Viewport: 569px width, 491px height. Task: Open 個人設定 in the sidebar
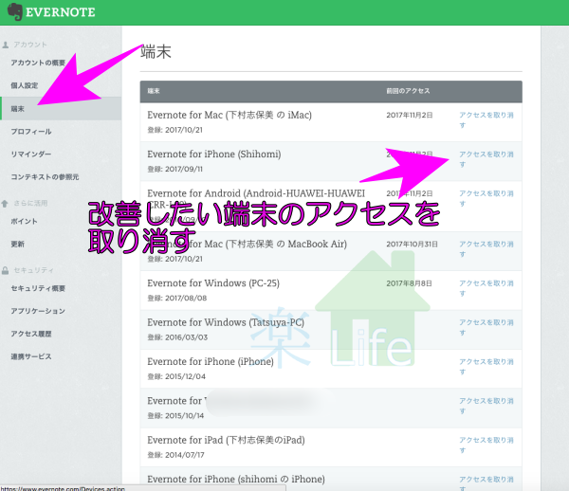tap(25, 85)
